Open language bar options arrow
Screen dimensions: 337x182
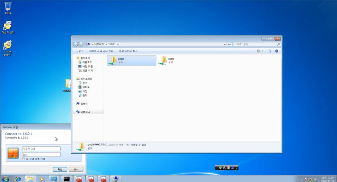click(237, 168)
